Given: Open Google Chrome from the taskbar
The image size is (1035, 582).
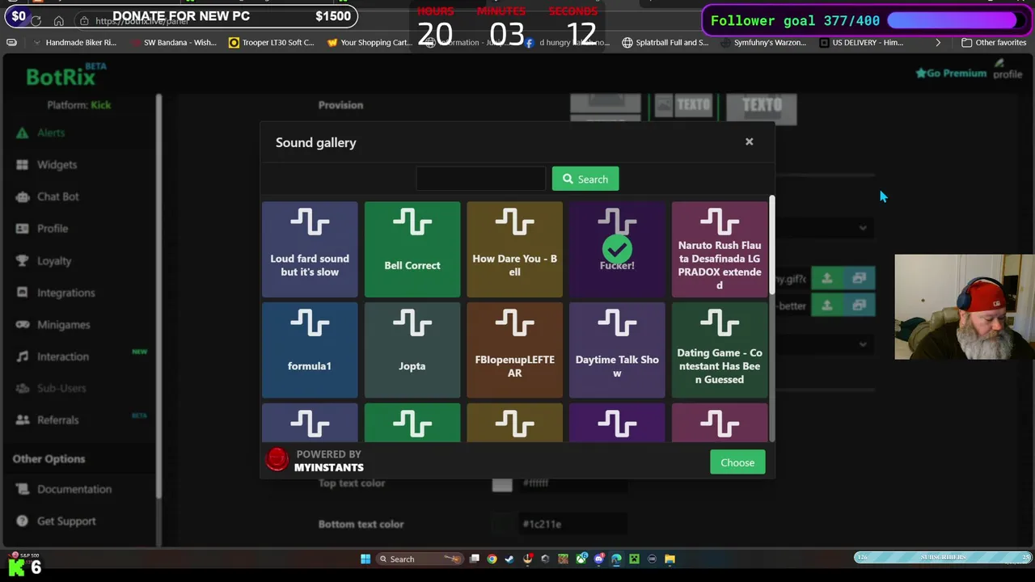Looking at the screenshot, I should [492, 559].
